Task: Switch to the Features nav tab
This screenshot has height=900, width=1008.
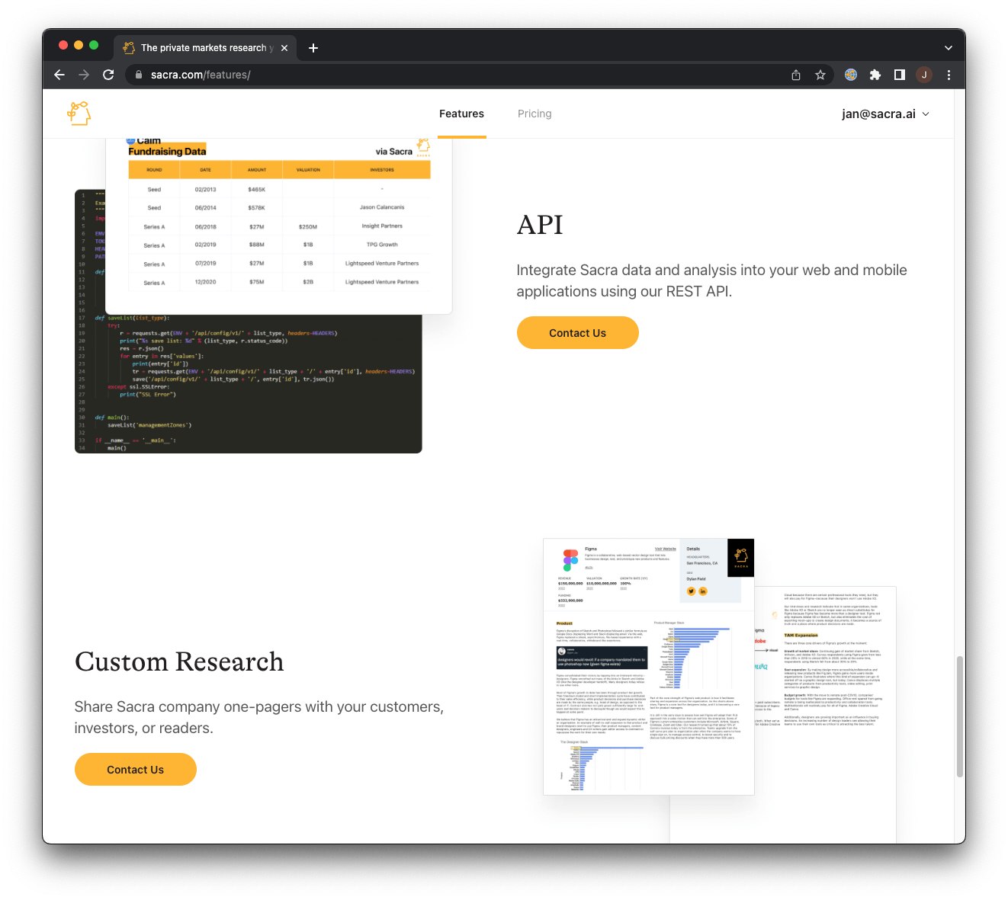Action: click(461, 114)
